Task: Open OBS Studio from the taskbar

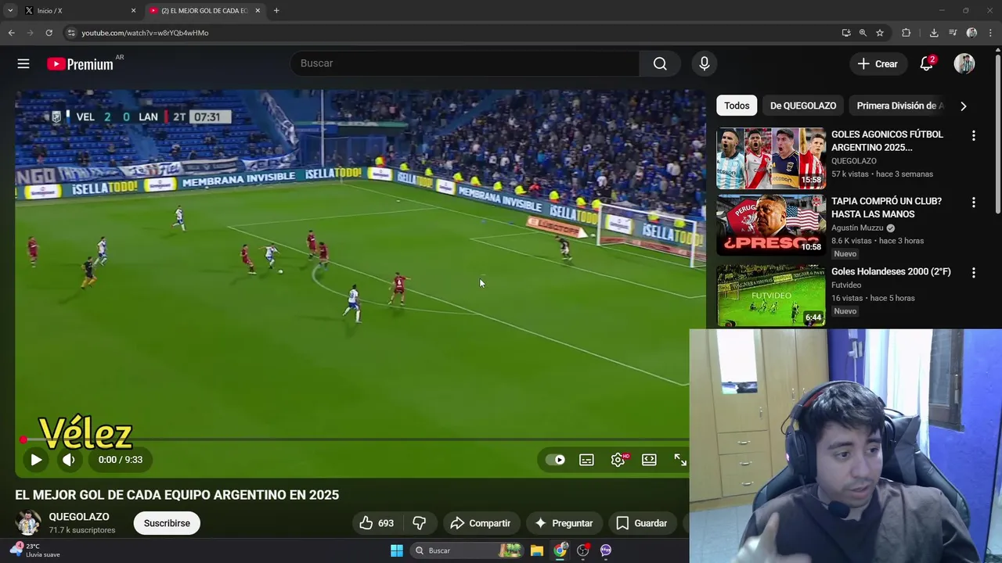Action: pyautogui.click(x=582, y=550)
